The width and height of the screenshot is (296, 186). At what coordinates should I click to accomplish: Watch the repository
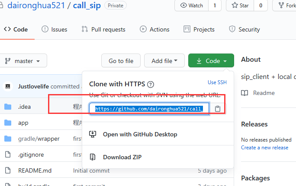(x=192, y=6)
